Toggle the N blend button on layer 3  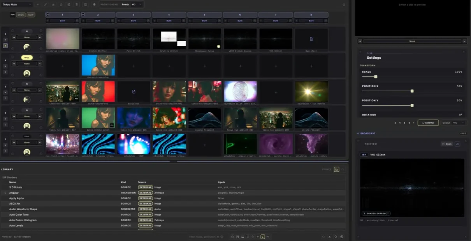coord(27,84)
